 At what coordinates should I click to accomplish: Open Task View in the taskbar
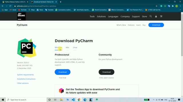click(x=55, y=100)
